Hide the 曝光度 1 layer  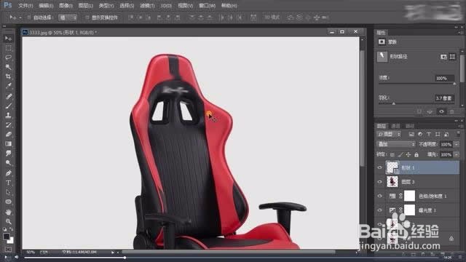[x=379, y=210]
